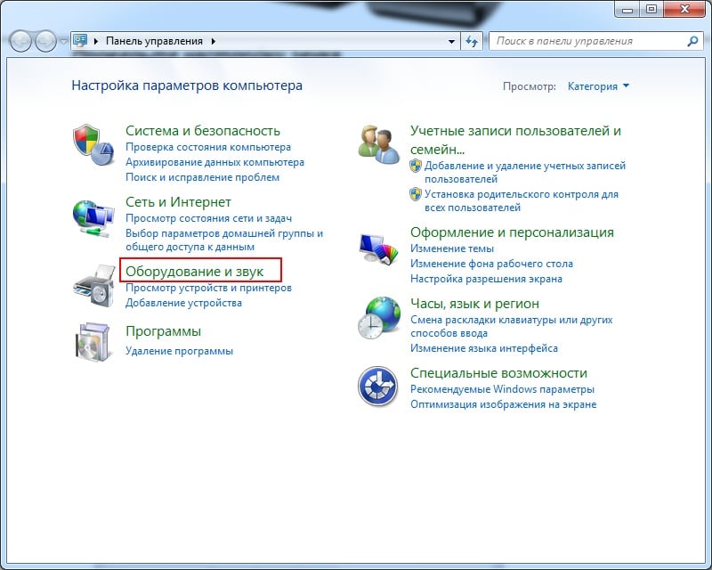Click the Network and Internet globe icon

coord(93,216)
